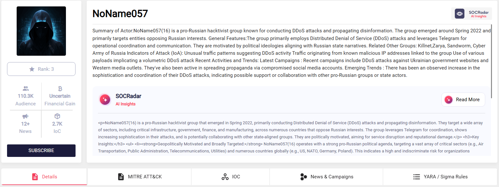Click the pink sparkle icon beside SOCRadar heading
Image resolution: width=499 pixels, height=187 pixels.
(105, 100)
